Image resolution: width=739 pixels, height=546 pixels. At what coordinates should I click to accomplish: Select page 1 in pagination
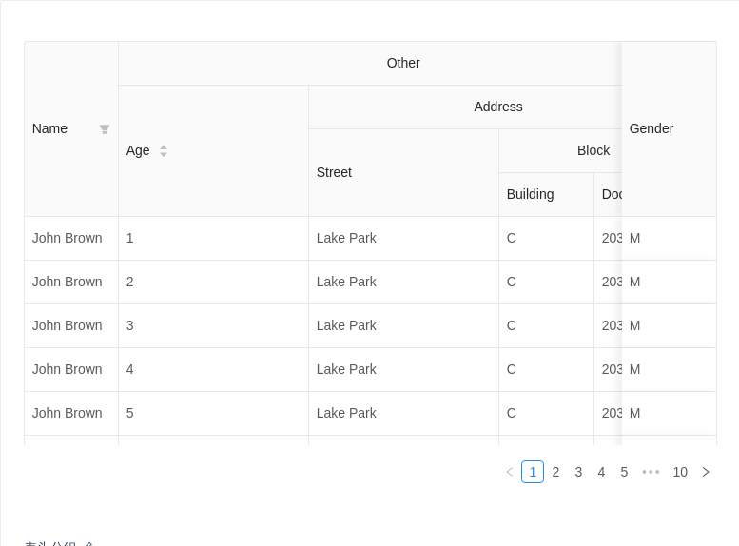533,472
